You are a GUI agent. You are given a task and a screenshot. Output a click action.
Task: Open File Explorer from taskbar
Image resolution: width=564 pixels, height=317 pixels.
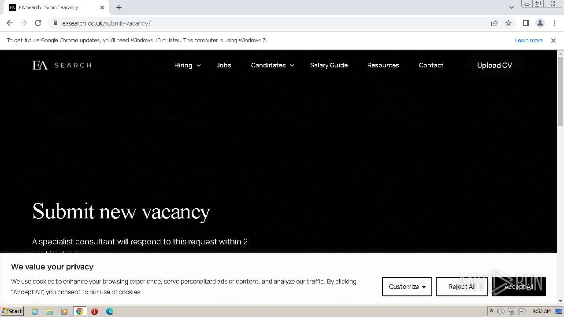point(50,311)
